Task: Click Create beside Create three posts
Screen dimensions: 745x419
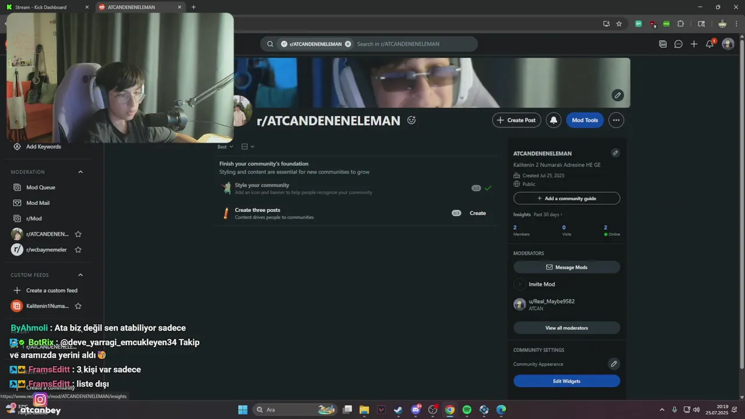Action: [x=478, y=213]
